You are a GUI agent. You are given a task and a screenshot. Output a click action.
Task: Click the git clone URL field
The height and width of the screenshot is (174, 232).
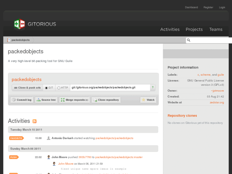[110, 87]
